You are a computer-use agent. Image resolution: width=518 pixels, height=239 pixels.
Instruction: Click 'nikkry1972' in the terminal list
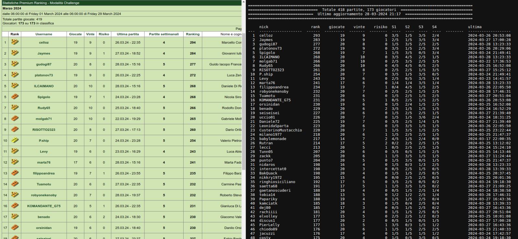tap(270, 177)
